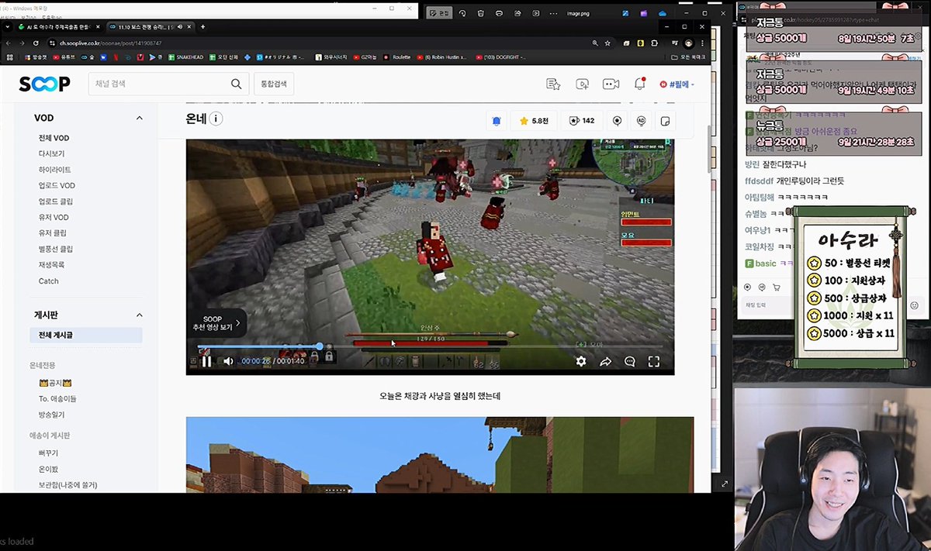The height and width of the screenshot is (551, 931).
Task: Click the rotate icon in Photos window
Action: (x=462, y=13)
